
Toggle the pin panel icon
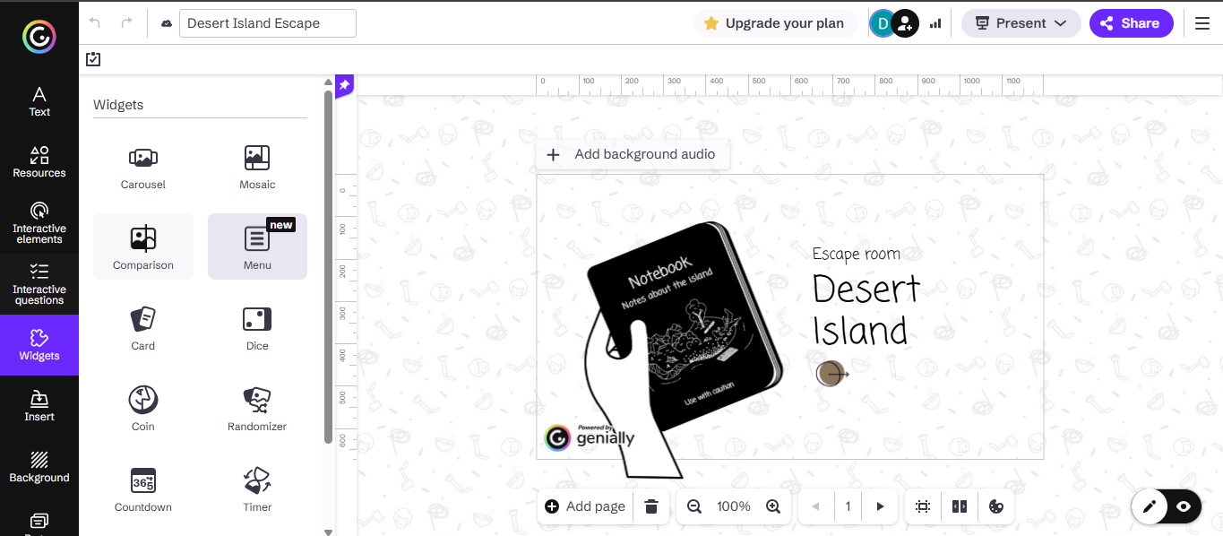[344, 85]
